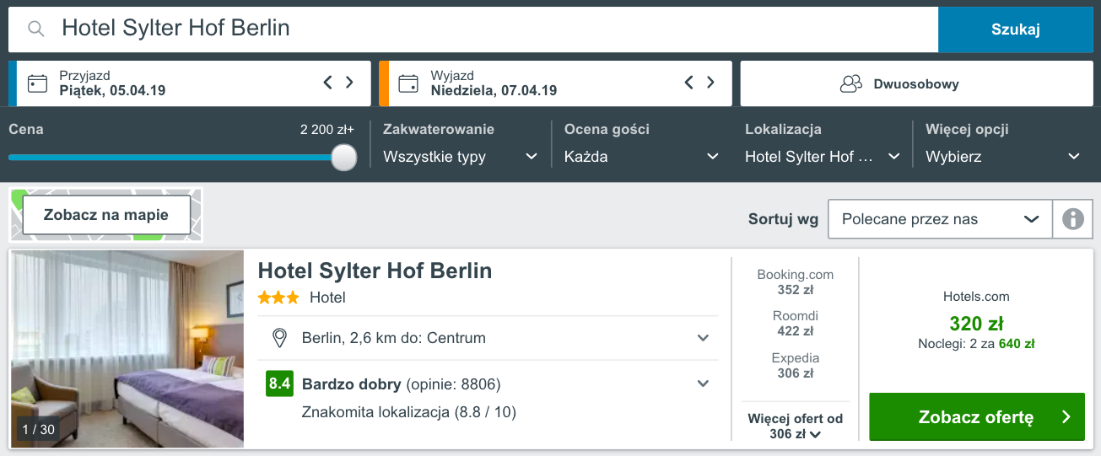Click the location pin icon

click(x=279, y=338)
